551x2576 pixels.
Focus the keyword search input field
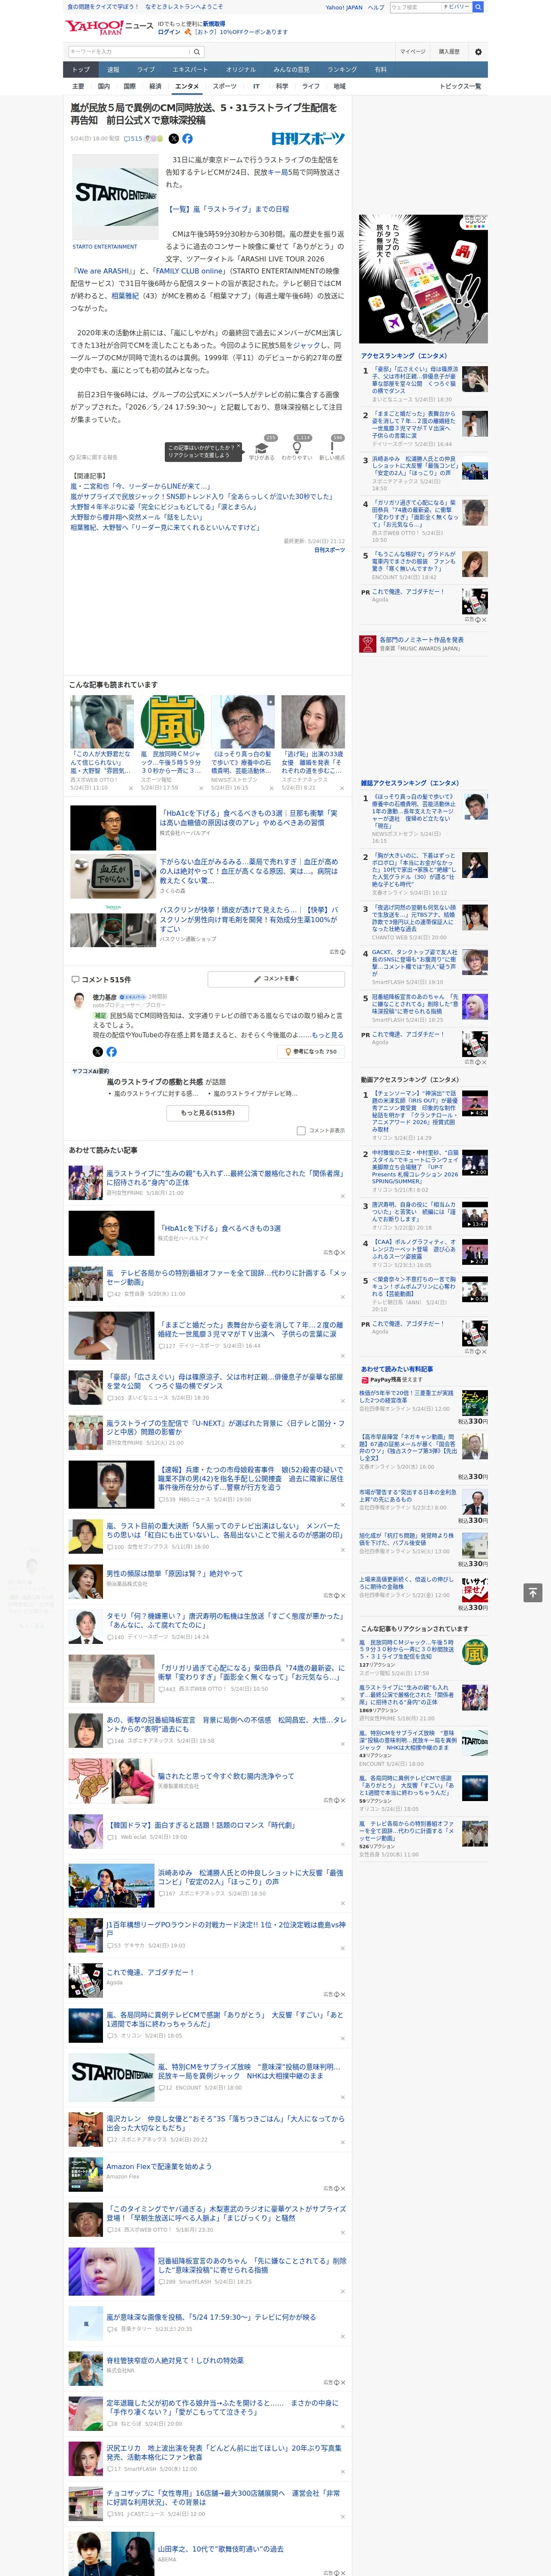pos(129,51)
